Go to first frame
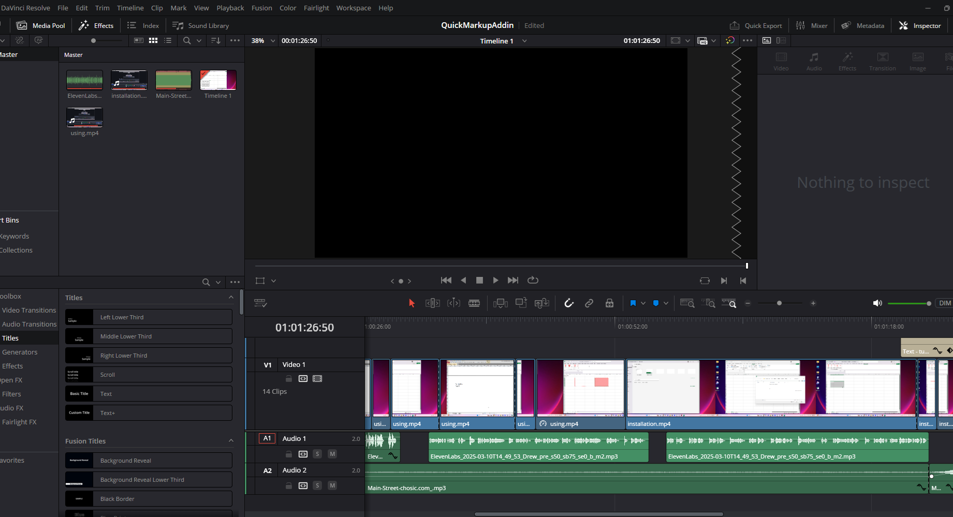This screenshot has height=517, width=953. (446, 280)
